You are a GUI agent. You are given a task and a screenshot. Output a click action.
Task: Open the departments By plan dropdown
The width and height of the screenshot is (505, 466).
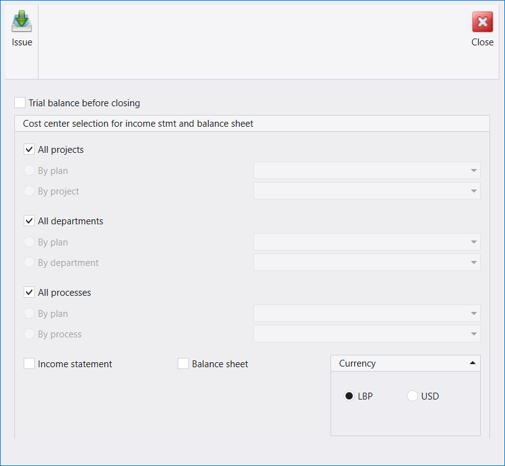pos(367,242)
